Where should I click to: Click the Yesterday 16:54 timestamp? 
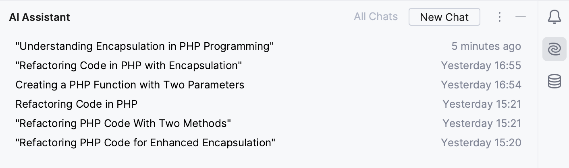coord(481,85)
